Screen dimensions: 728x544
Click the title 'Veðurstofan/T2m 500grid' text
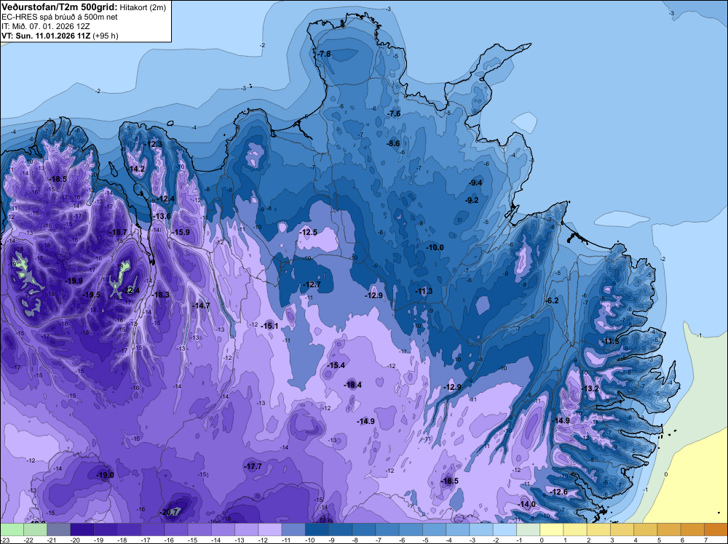[60, 7]
